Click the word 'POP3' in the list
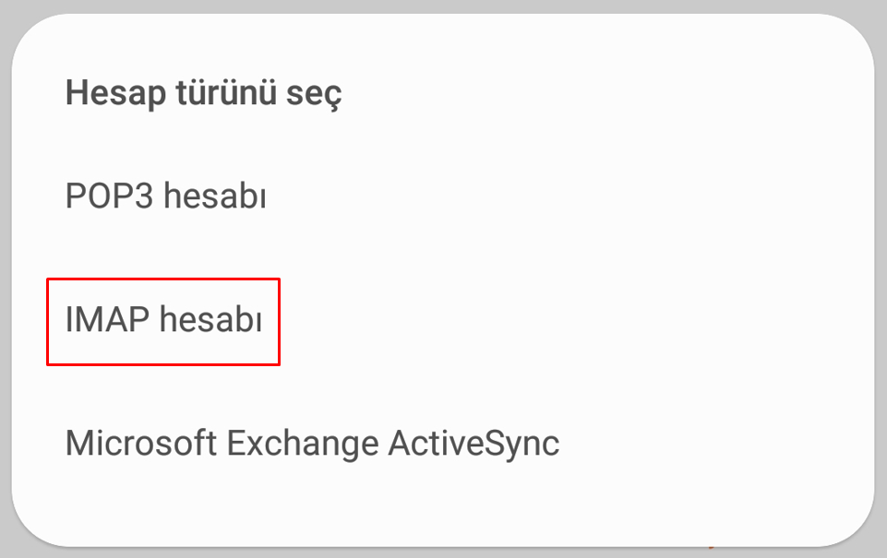Viewport: 887px width, 558px height. point(110,196)
